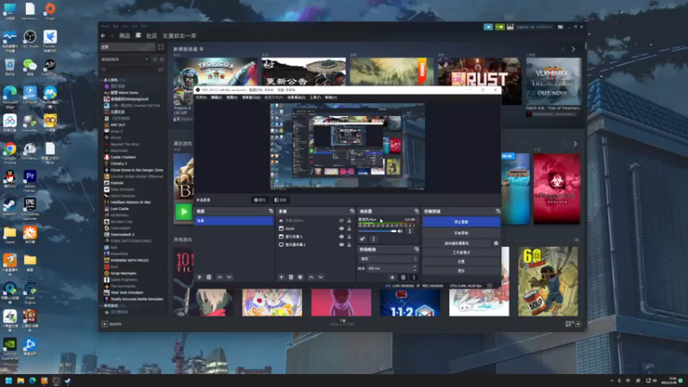
Task: Lock the 显示器采集 2 source
Action: click(349, 244)
